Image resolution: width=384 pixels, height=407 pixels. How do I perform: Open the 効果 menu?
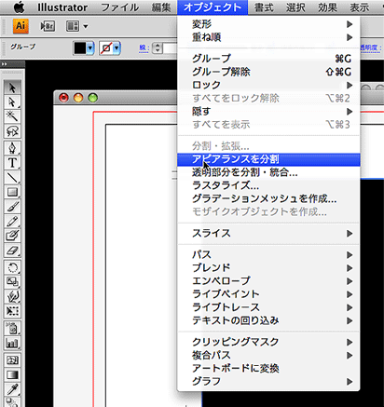(x=327, y=7)
